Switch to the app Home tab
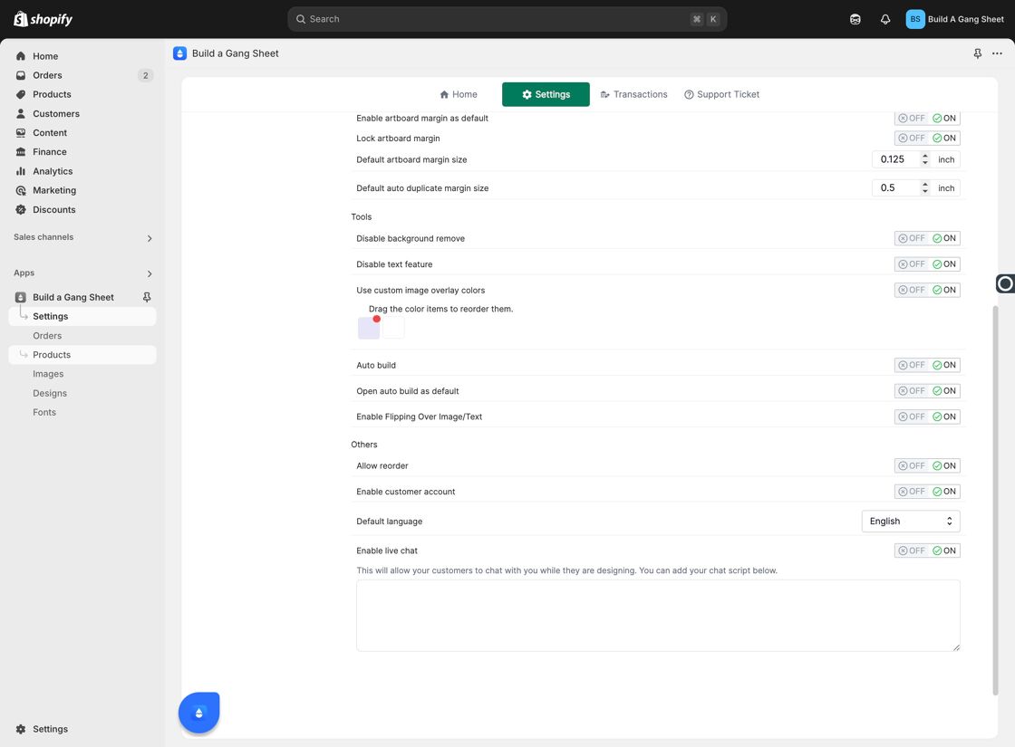 (x=459, y=94)
